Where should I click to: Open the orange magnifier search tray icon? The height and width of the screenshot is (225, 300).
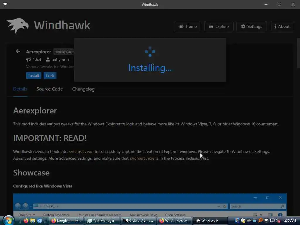pos(260,220)
